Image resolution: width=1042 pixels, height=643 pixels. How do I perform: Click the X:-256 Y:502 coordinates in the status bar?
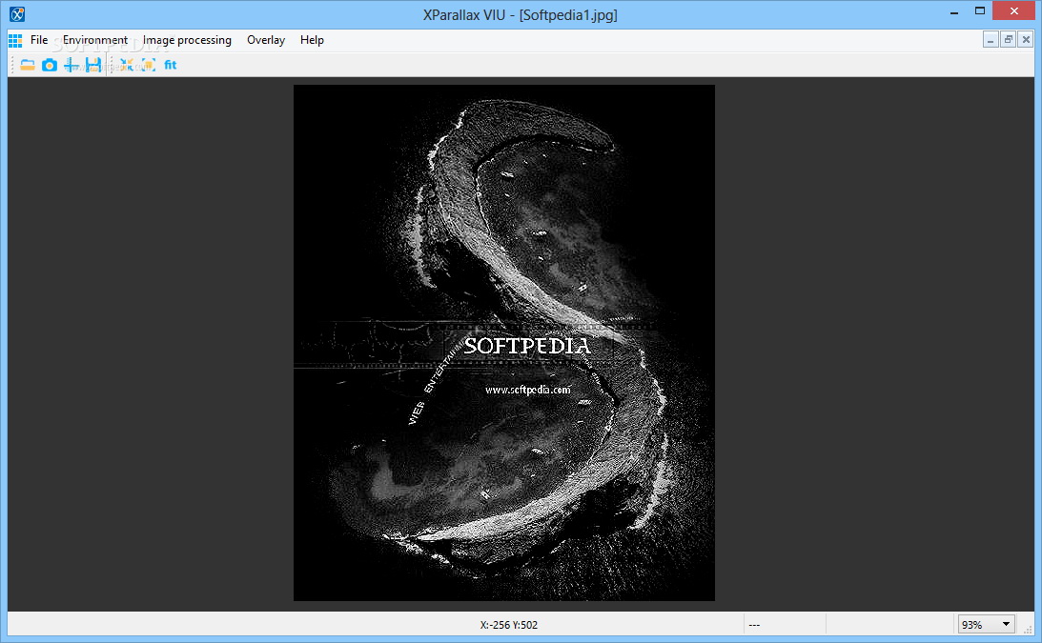(509, 625)
